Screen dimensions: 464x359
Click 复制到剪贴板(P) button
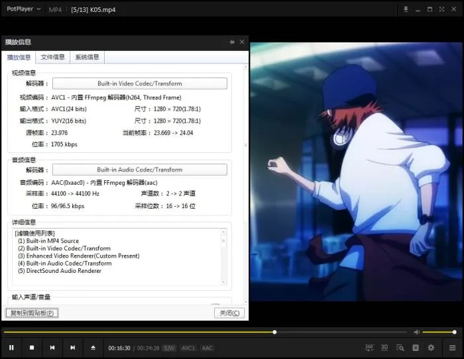[x=32, y=313]
